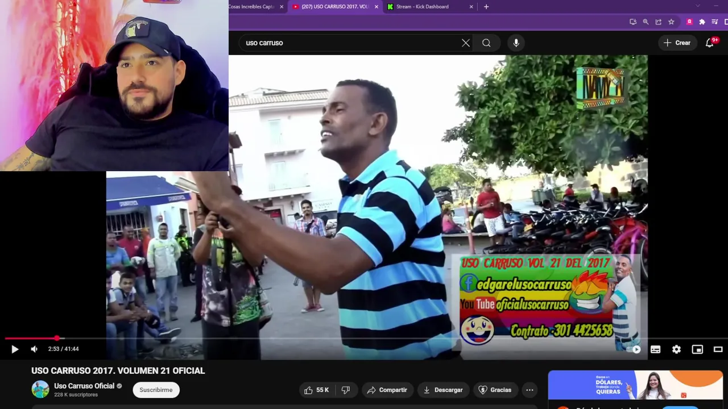Toggle the autoplay switch in player

(635, 349)
